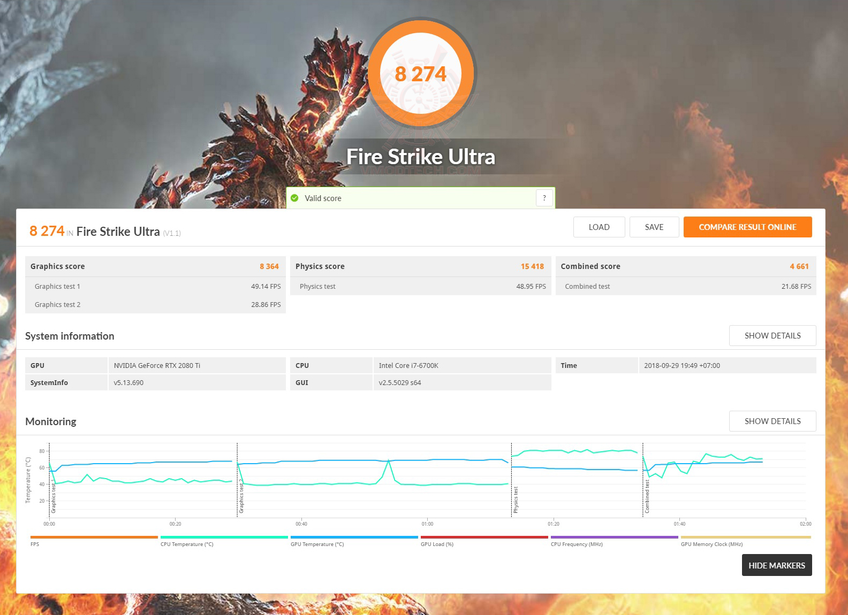Click Combined test 21.68 FPS value

pos(796,286)
